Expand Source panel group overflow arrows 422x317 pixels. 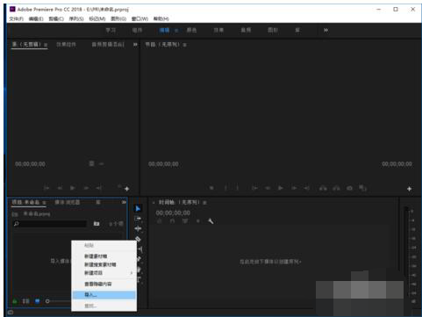[x=135, y=45]
